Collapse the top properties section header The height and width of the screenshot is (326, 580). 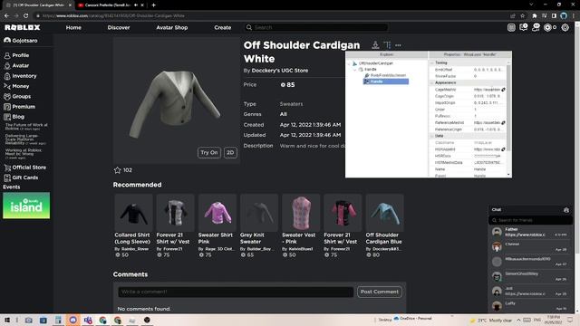click(431, 62)
